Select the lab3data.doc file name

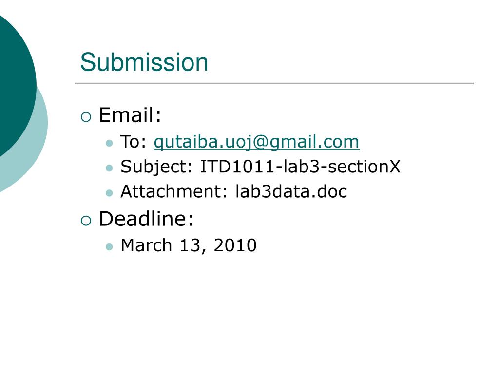click(291, 191)
